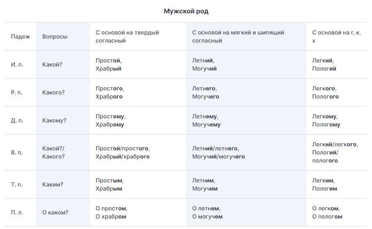
Task: Click the 'С основой на твердый согласный' header
Action: pos(127,36)
